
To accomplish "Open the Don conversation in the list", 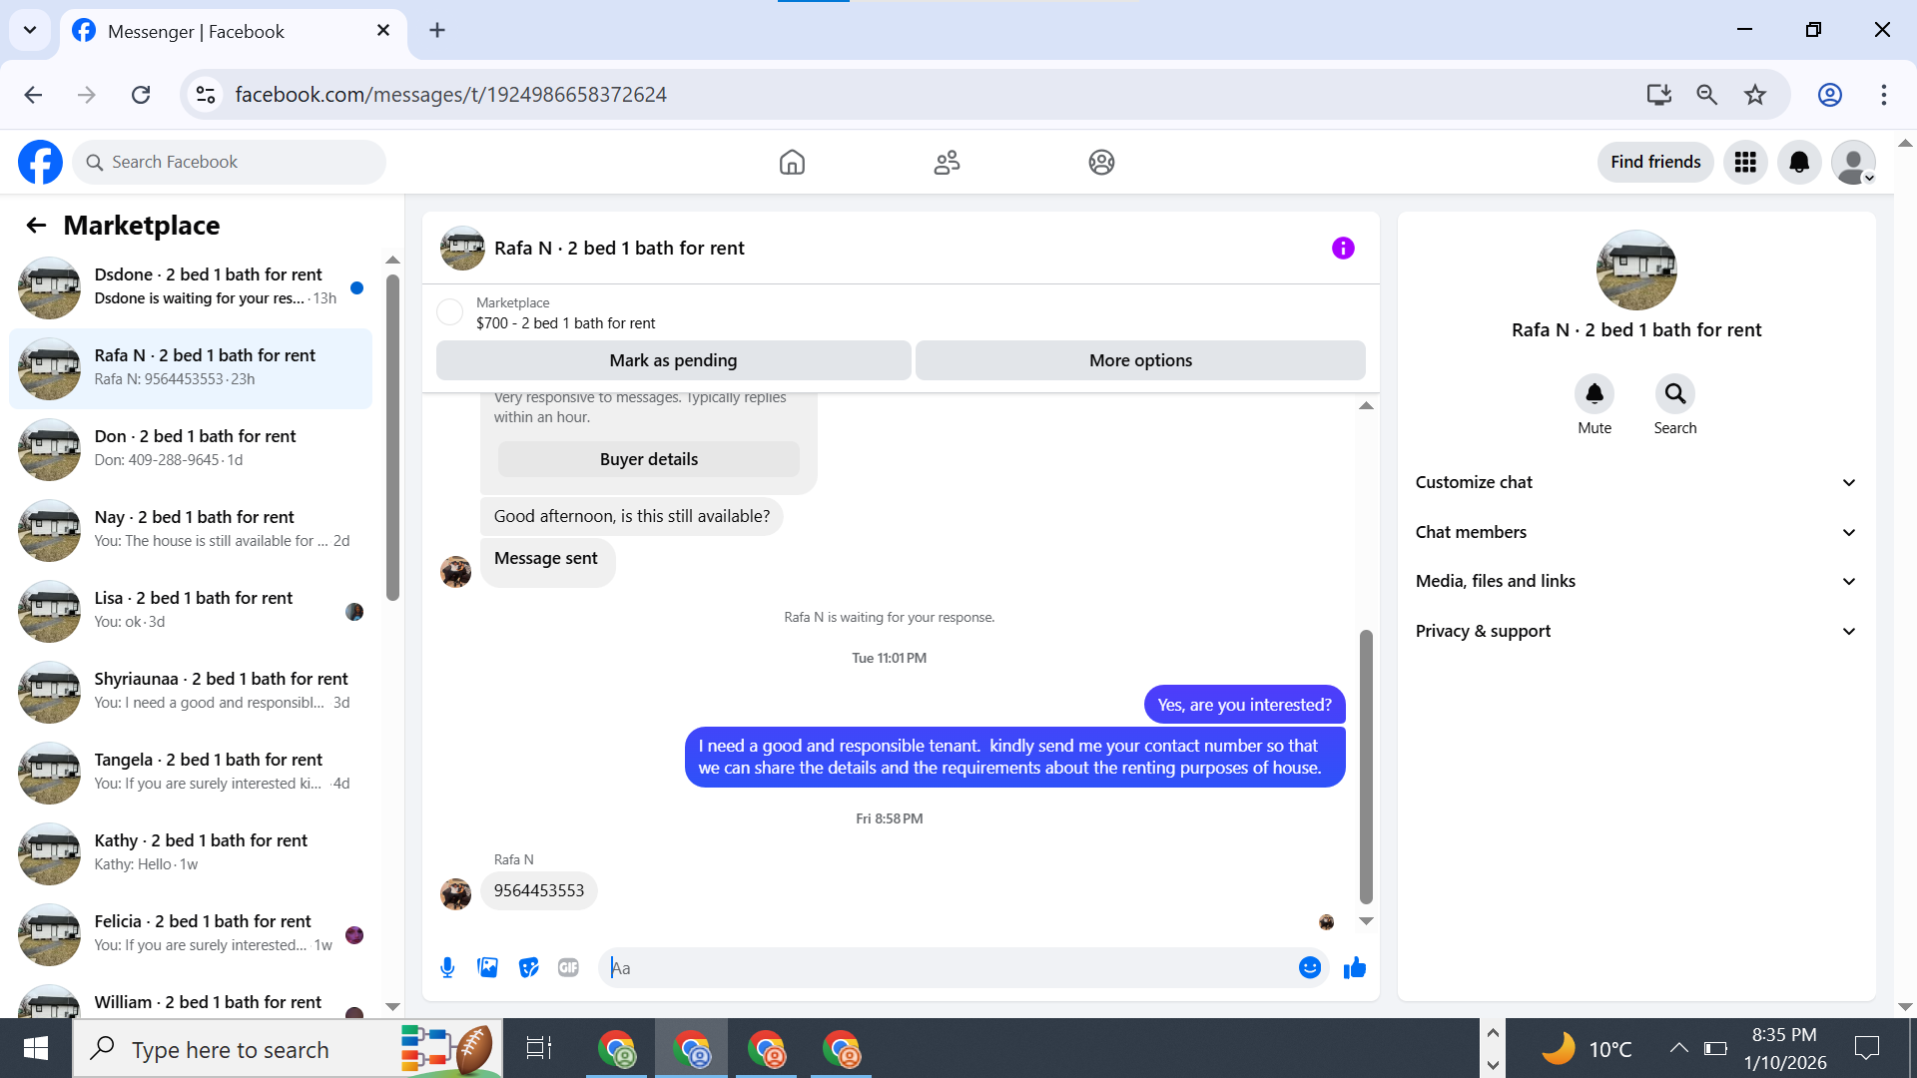I will (195, 448).
